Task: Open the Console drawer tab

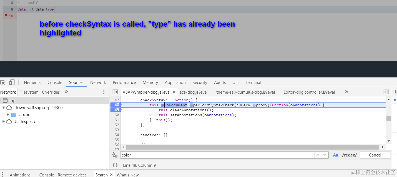Action: tap(47, 175)
